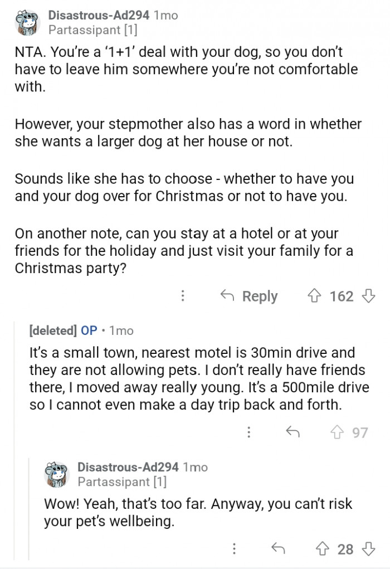Open the three-dot menu on the bottom comment
Screen dimensions: 390x569
233,548
